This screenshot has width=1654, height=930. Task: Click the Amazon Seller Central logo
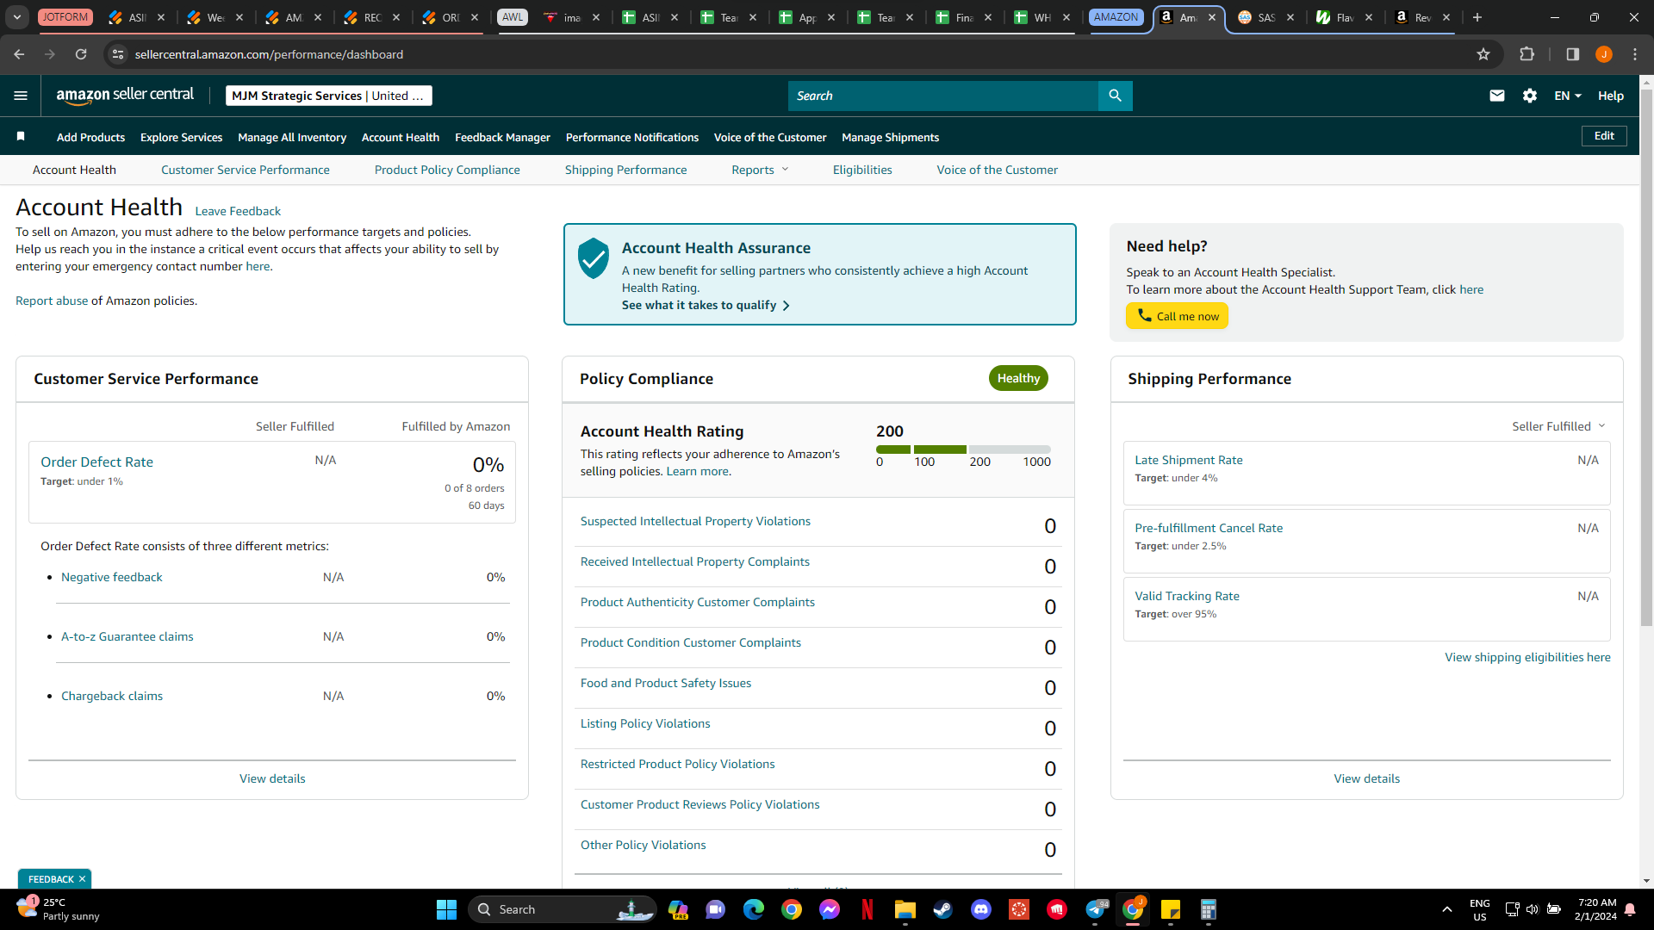(x=125, y=96)
